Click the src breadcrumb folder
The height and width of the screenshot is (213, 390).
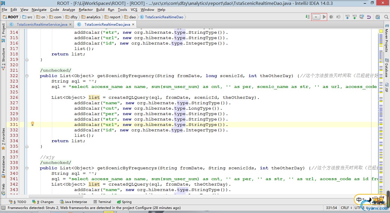[x=28, y=17]
